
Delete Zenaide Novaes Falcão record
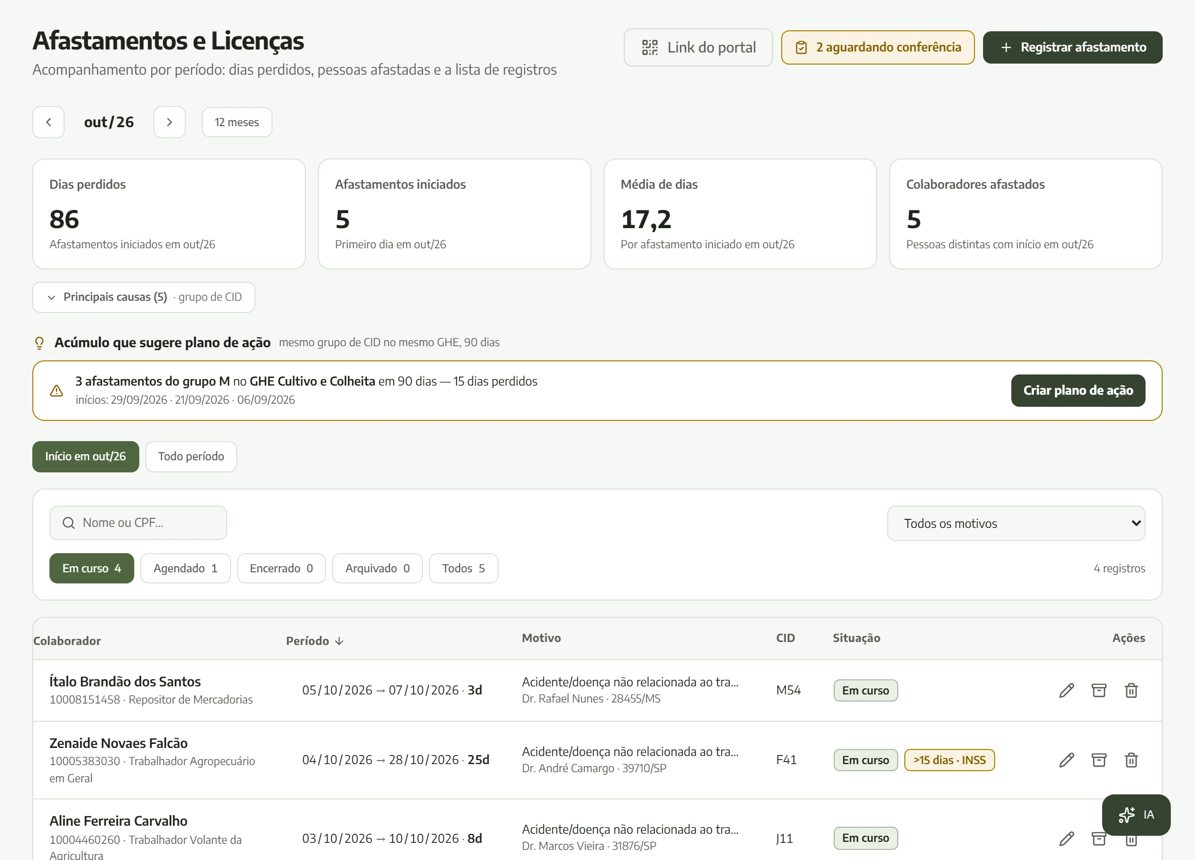pyautogui.click(x=1131, y=760)
